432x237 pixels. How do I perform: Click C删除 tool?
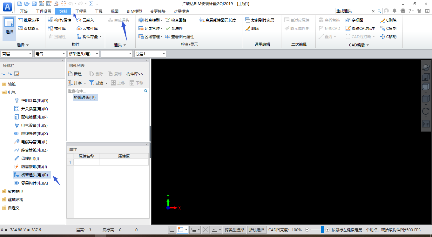click(x=388, y=20)
